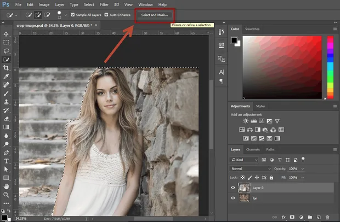Choose Subtract from Selection brush mode
The height and width of the screenshot is (222, 340).
47,15
